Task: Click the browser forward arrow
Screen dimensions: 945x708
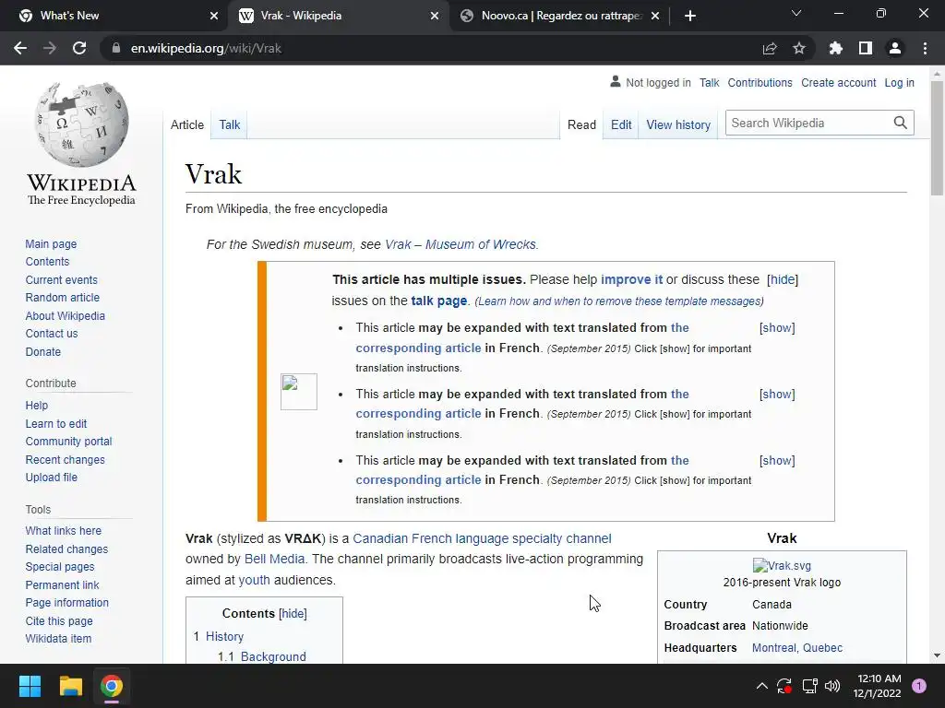Action: (x=50, y=48)
